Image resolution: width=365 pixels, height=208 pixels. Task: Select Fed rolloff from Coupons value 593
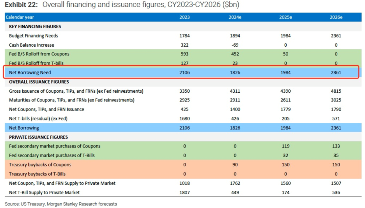[185, 54]
